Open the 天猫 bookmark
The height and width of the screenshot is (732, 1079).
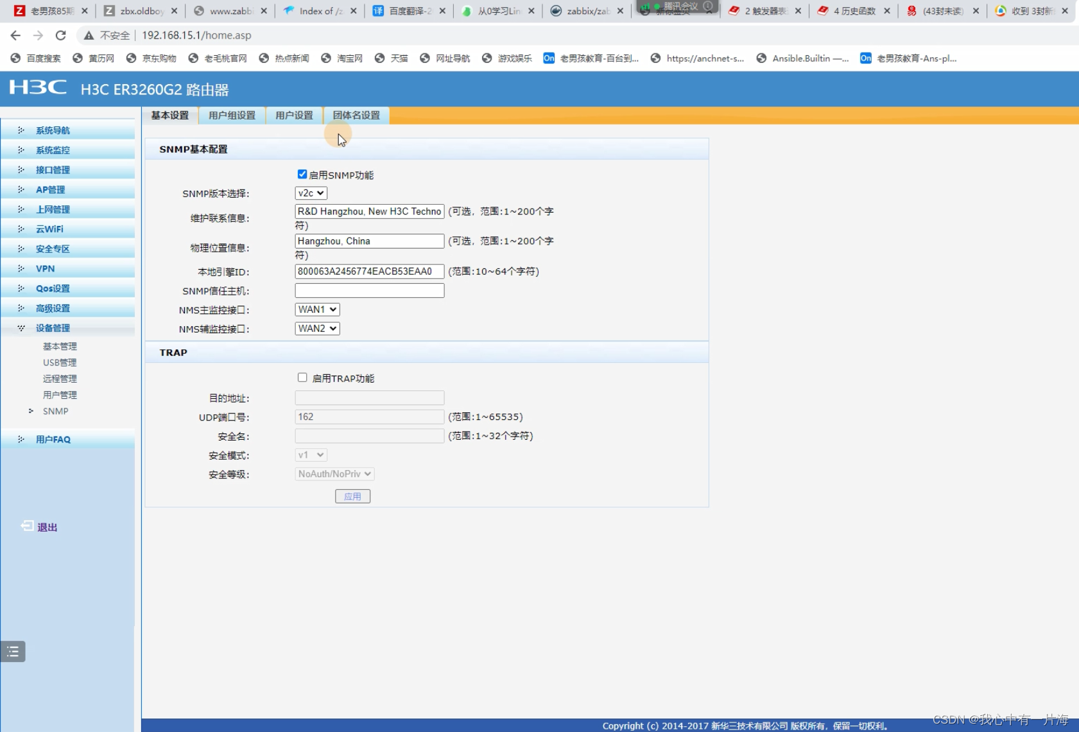pos(392,58)
